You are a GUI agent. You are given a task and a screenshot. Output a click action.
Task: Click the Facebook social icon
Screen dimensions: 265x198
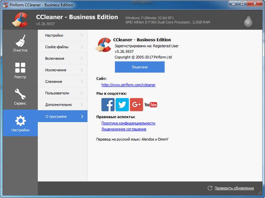tap(108, 104)
